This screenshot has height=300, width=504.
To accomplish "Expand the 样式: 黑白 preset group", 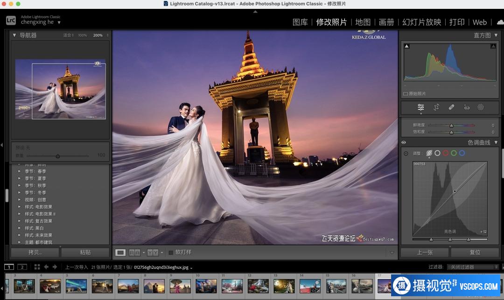I will [19, 228].
